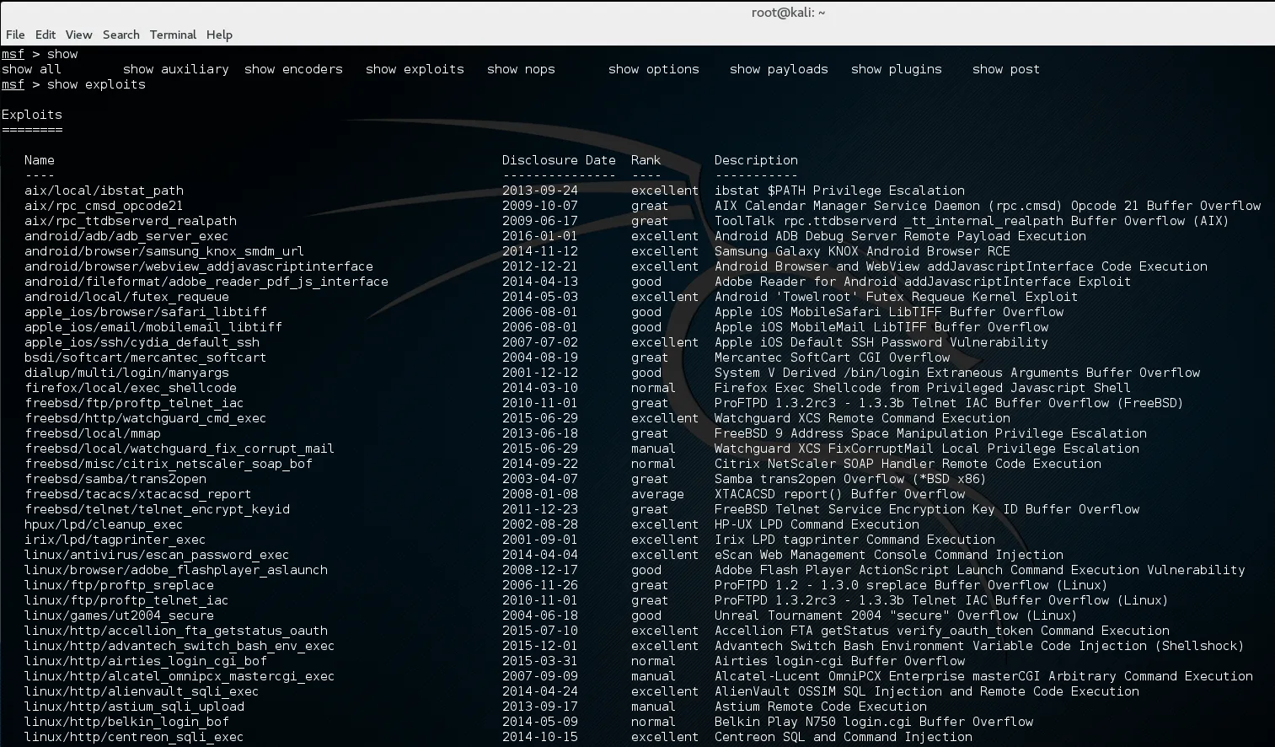Click the Description column header
This screenshot has width=1275, height=747.
coord(756,159)
